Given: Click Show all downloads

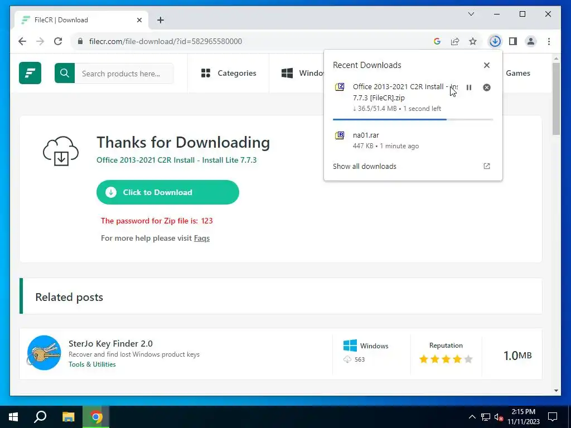Looking at the screenshot, I should pos(365,166).
